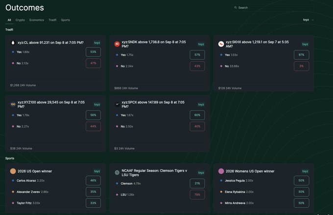Image resolution: width=333 pixels, height=215 pixels.
Task: Switch to the Tradfi tab
Action: [52, 20]
